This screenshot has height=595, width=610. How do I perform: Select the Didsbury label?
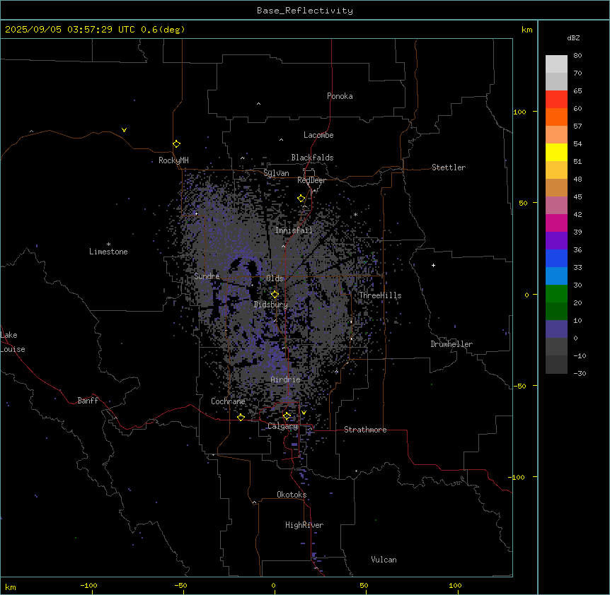(271, 305)
